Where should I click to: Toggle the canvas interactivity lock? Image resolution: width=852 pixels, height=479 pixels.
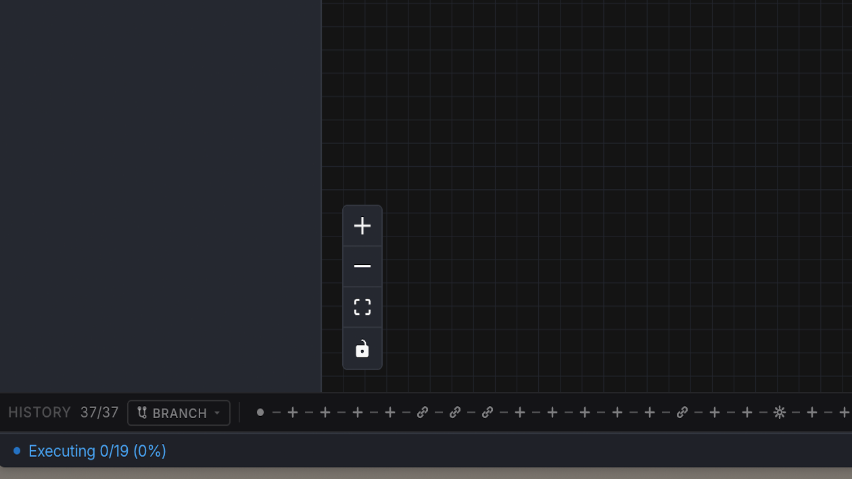[362, 349]
